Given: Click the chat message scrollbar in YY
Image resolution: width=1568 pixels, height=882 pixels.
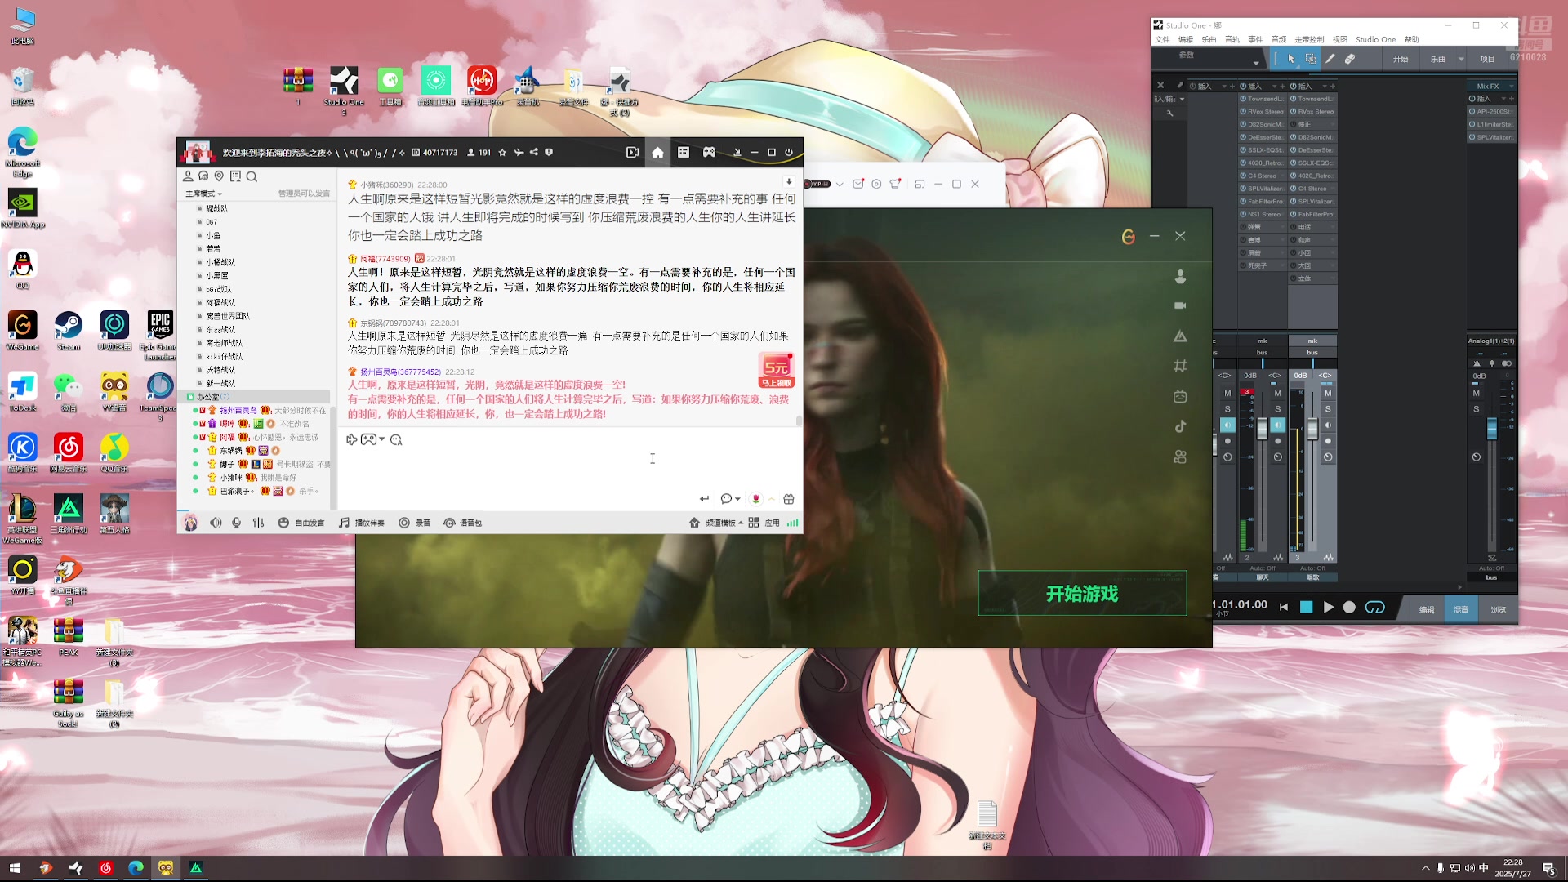Looking at the screenshot, I should [x=799, y=421].
